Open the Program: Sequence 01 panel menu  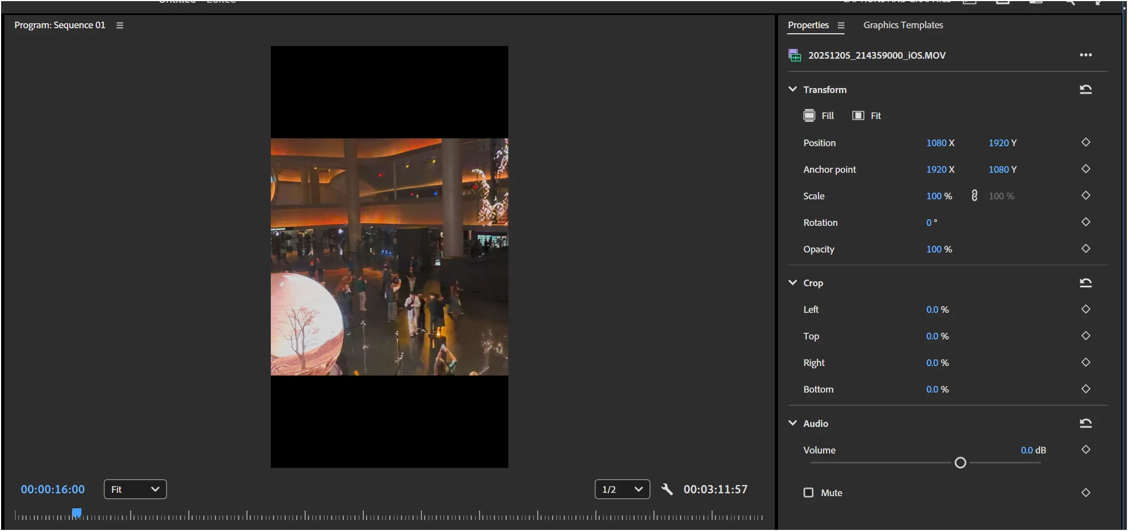tap(120, 25)
